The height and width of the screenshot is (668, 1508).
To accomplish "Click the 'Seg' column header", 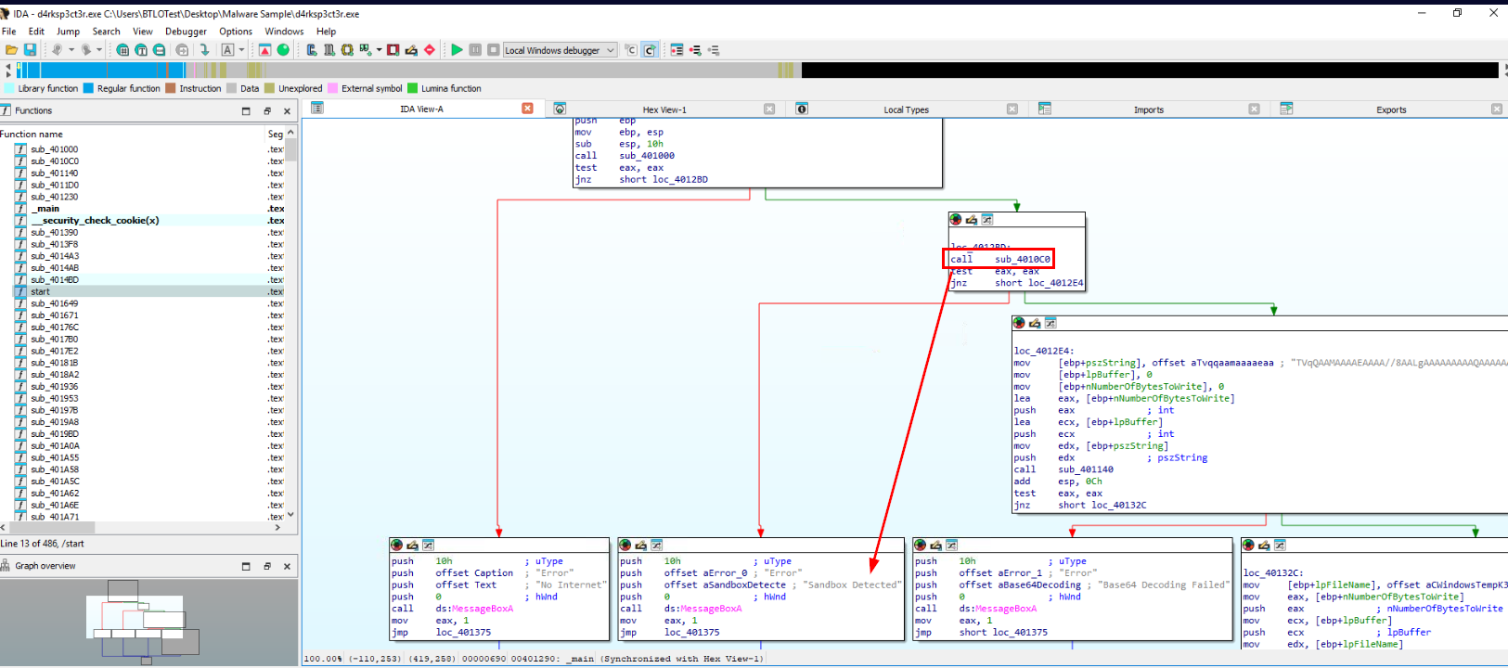I will click(275, 134).
